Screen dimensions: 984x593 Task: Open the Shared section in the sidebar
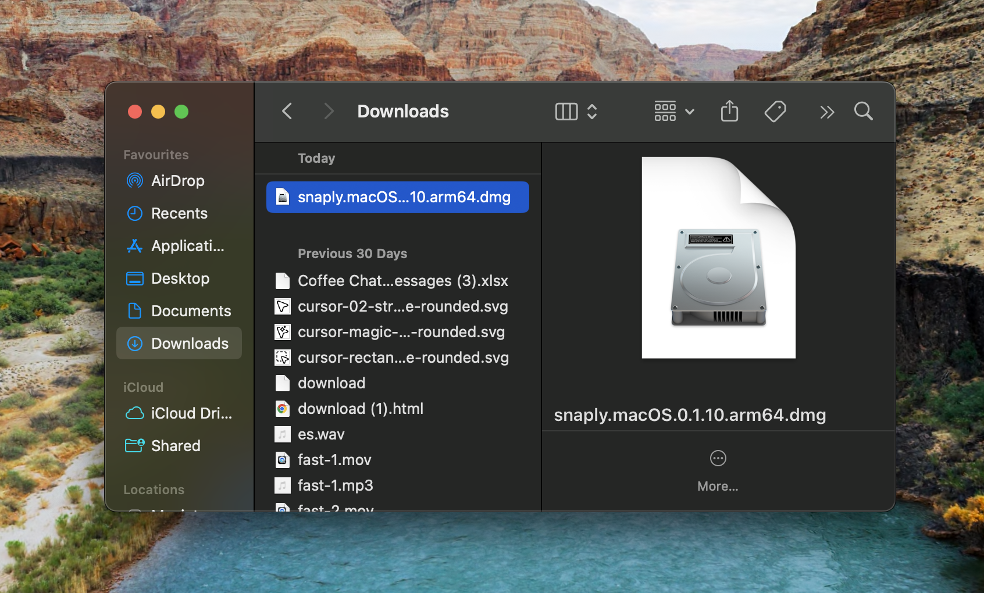pyautogui.click(x=176, y=445)
